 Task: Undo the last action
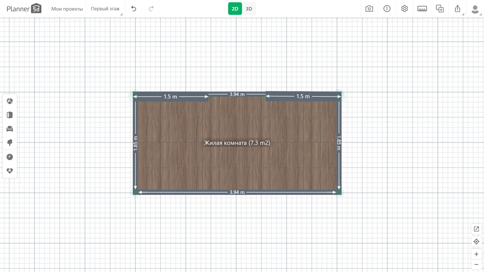134,8
